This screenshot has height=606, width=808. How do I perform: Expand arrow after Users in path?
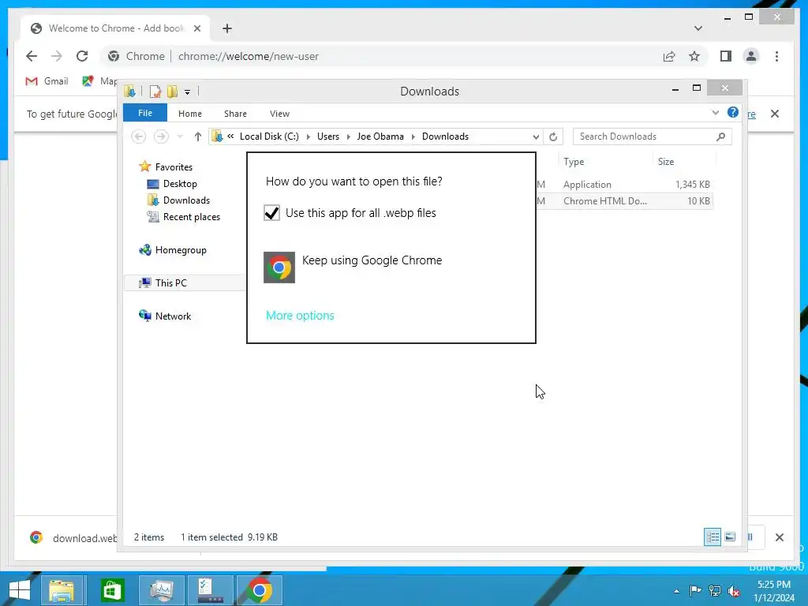pyautogui.click(x=348, y=137)
